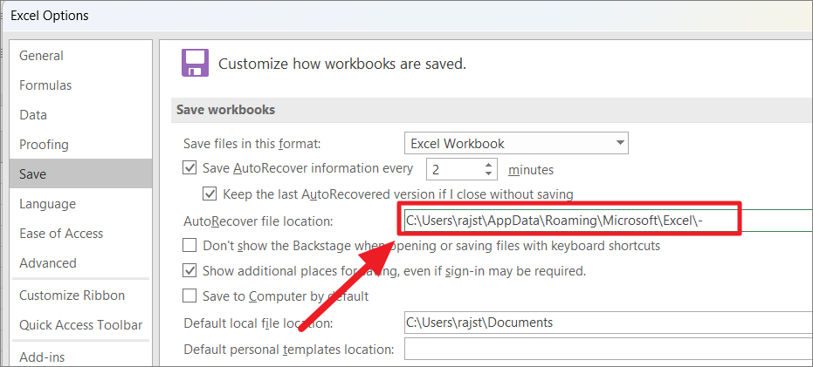Open the Formulas options category

pos(81,85)
